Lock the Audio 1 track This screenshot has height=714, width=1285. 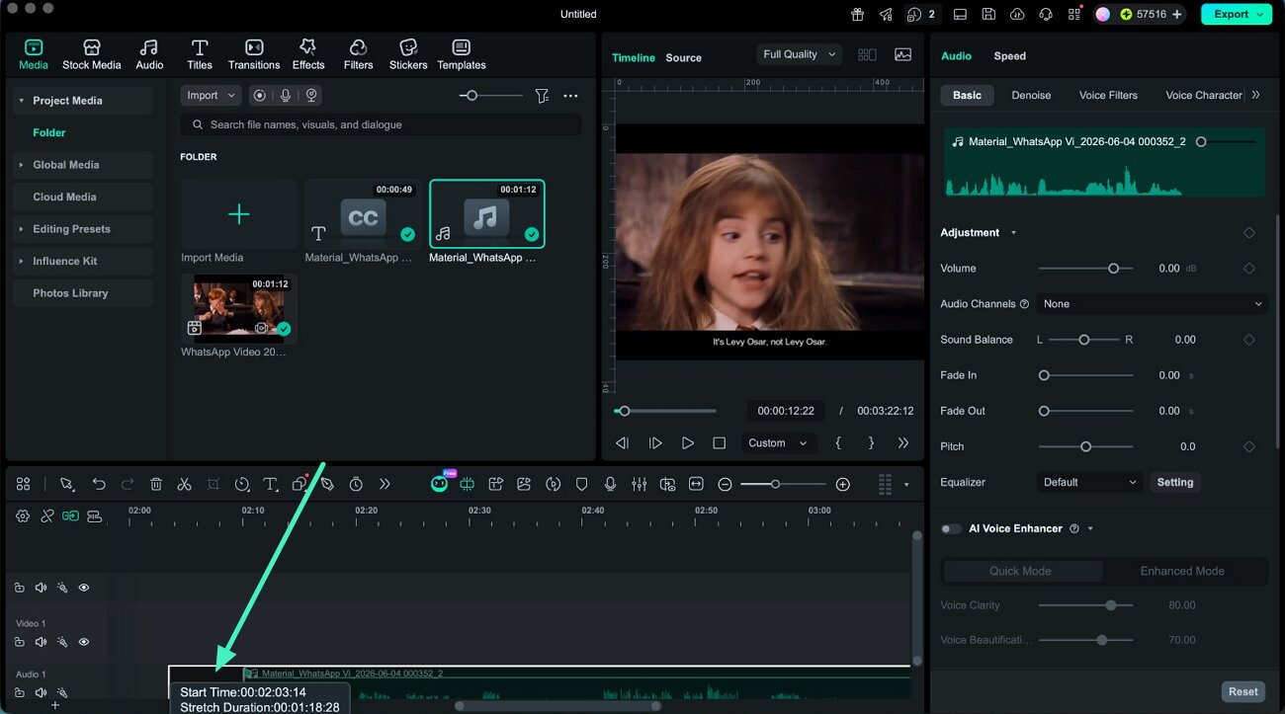[x=19, y=692]
